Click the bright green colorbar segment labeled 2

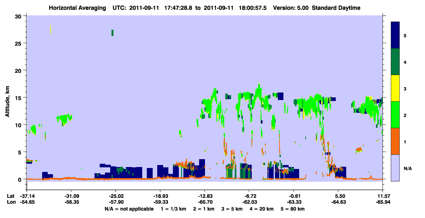(x=395, y=115)
